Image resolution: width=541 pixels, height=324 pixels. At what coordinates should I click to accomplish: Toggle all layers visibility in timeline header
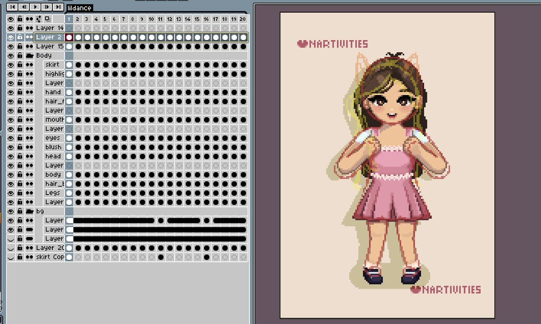[x=11, y=19]
